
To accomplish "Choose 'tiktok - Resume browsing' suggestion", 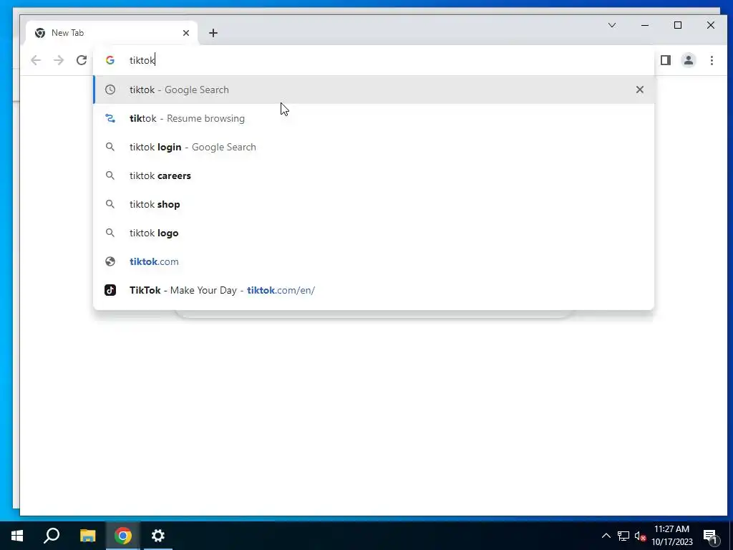I will click(374, 118).
